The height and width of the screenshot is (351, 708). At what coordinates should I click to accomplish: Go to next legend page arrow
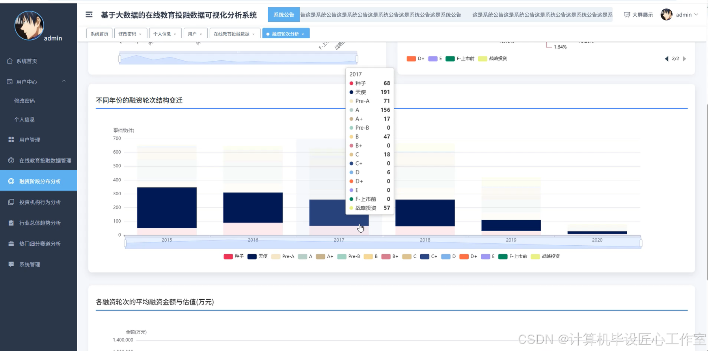pos(684,59)
